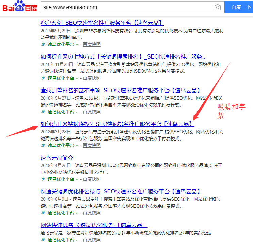Viewport: 253px width, 245px height.
Task: Click bird favicon under 查找引擎排名 result
Action: pos(43,112)
